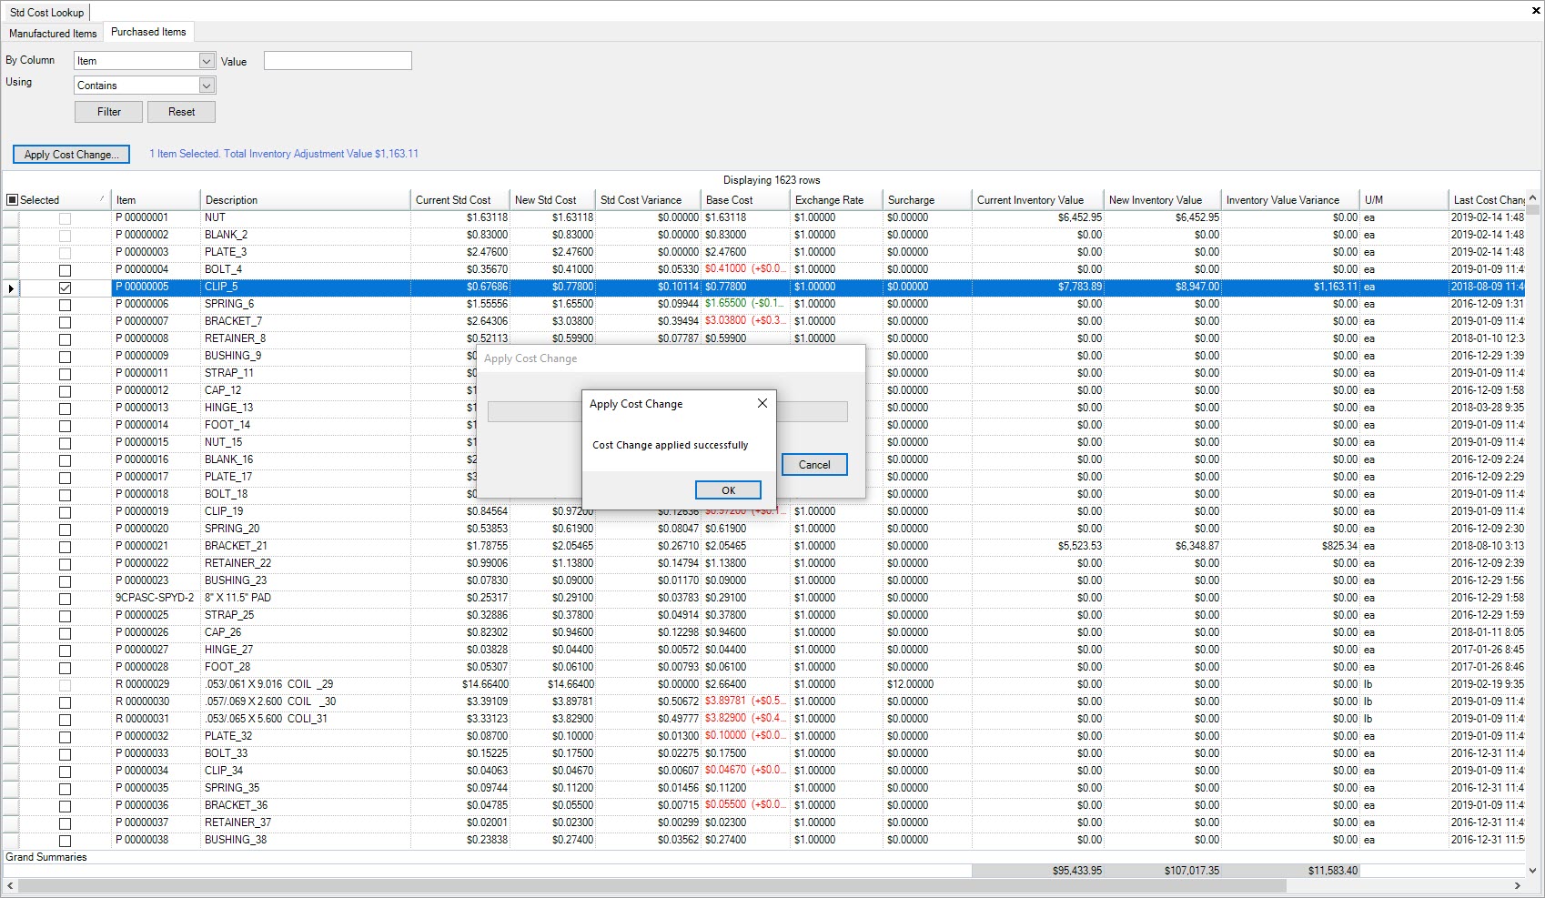Viewport: 1545px width, 898px height.
Task: Sort by Std Cost Variance column header
Action: (x=648, y=200)
